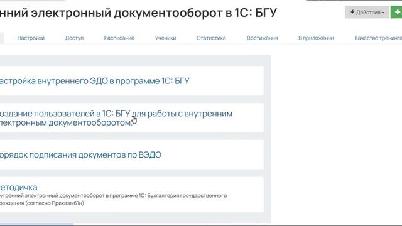Open the В приложении tab
Image resolution: width=402 pixels, height=226 pixels.
316,38
